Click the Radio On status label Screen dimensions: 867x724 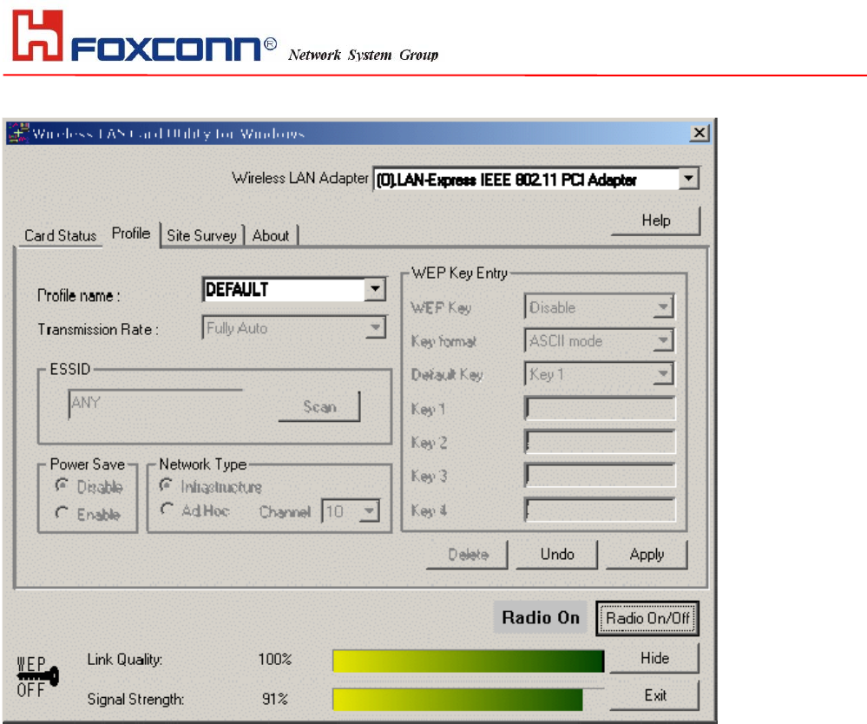[540, 617]
